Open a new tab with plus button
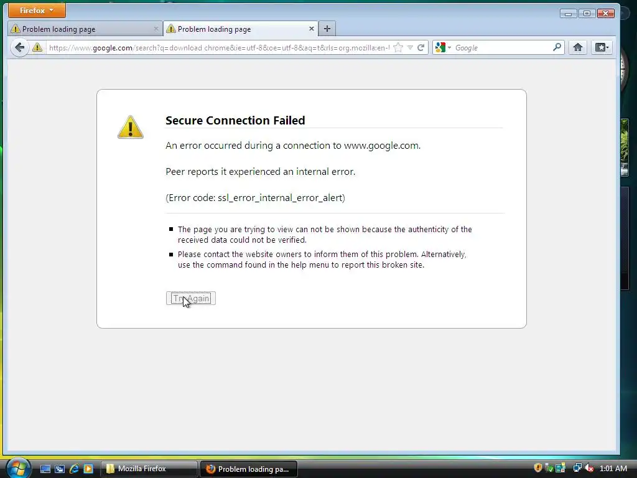 (327, 29)
